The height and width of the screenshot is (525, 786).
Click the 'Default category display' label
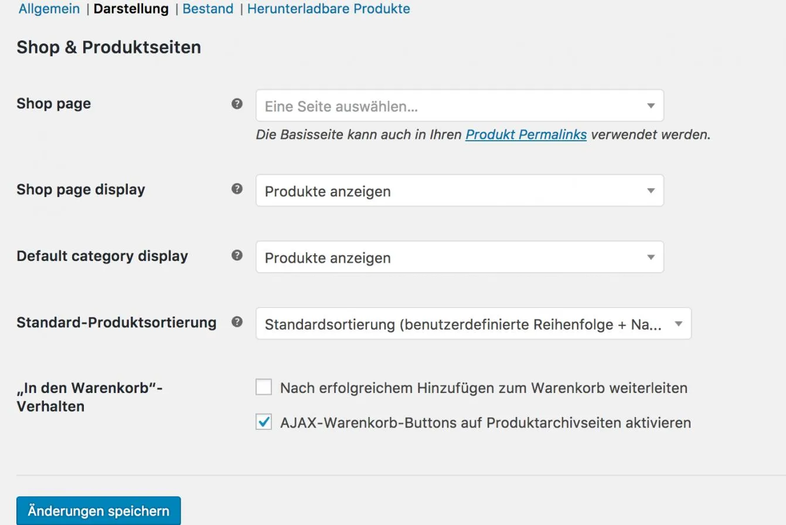point(103,256)
